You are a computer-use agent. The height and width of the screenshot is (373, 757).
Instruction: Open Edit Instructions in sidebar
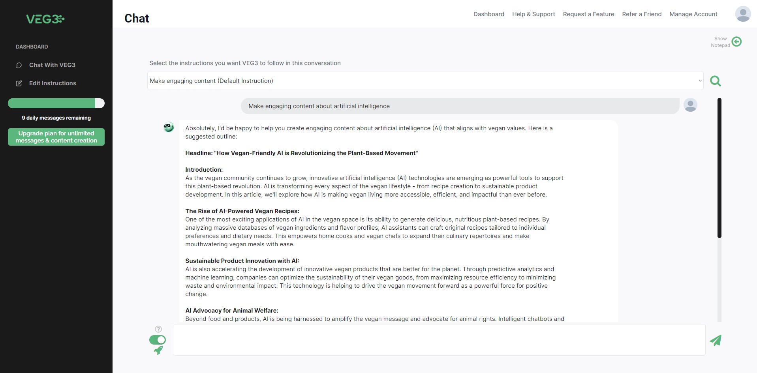tap(53, 83)
